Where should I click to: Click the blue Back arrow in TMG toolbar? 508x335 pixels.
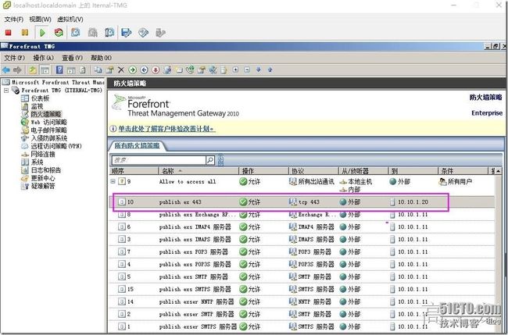pos(6,69)
